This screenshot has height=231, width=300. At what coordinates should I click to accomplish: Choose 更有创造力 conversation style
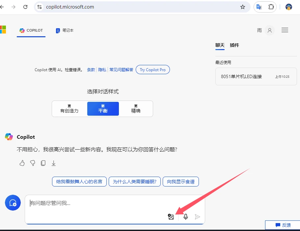(69, 109)
